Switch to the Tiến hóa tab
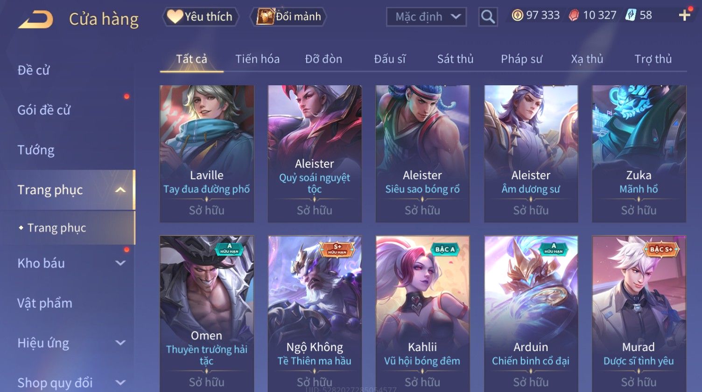Viewport: 702px width, 392px height. click(257, 59)
